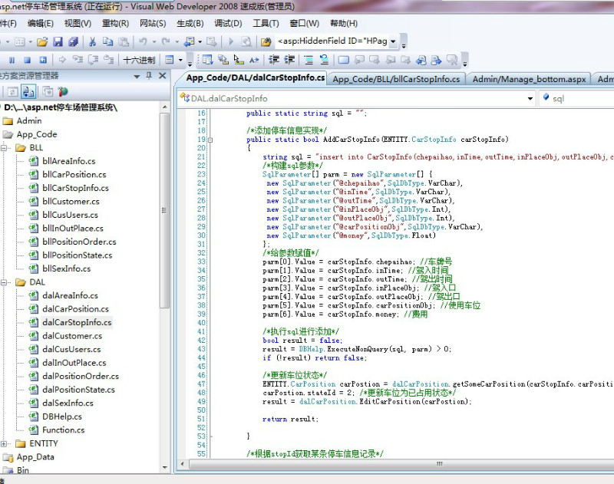Select Function.cs file in the tree

pos(64,430)
